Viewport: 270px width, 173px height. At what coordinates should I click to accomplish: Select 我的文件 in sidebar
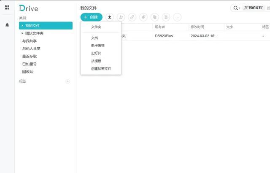coord(46,25)
